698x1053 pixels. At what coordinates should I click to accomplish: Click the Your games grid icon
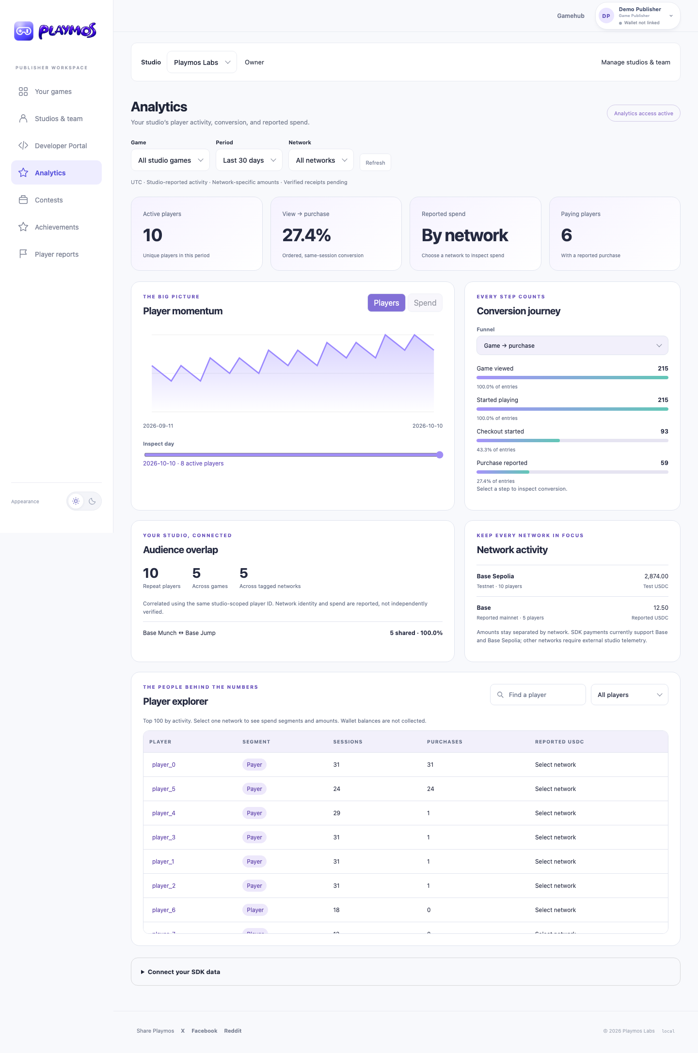pos(23,92)
